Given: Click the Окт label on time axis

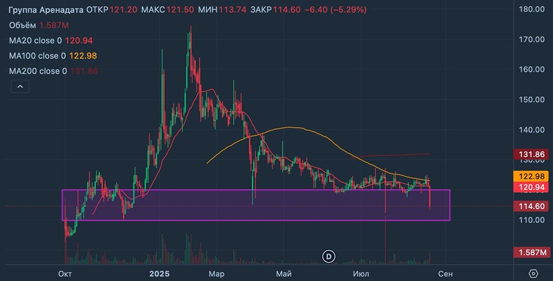Looking at the screenshot, I should (x=65, y=274).
